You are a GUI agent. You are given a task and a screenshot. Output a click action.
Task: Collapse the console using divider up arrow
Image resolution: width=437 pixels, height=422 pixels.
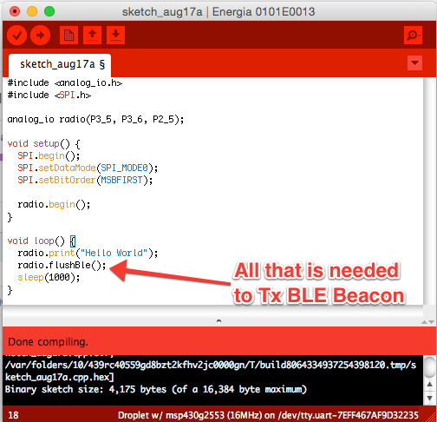(x=424, y=322)
